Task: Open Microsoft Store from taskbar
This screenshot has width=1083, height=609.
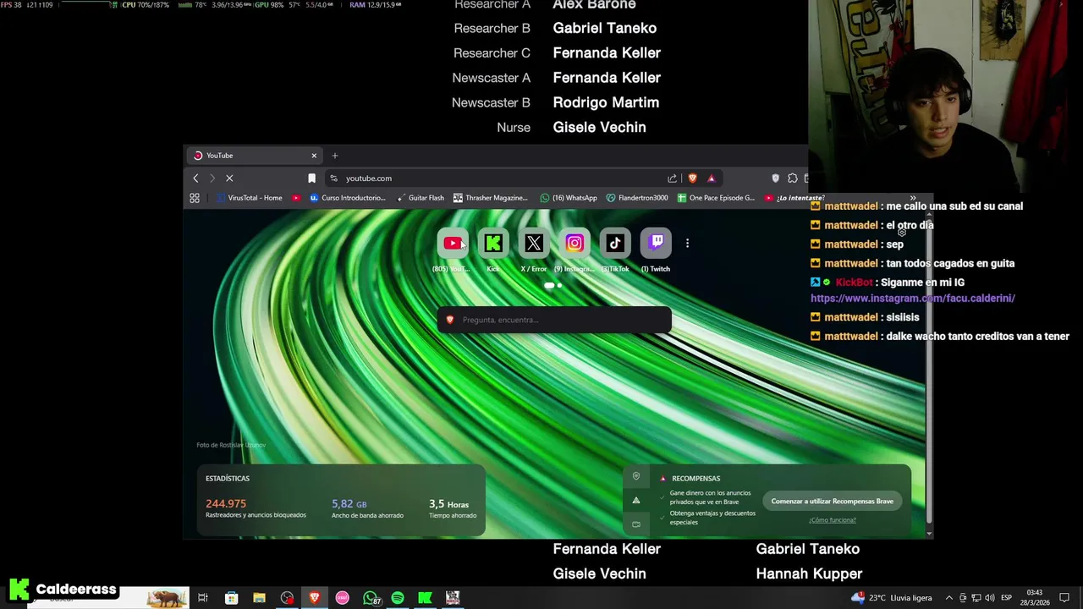Action: tap(231, 598)
